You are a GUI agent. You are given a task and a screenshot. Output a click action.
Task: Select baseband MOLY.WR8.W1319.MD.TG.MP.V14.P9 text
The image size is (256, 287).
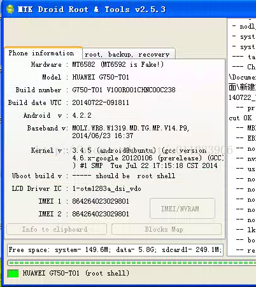point(131,128)
